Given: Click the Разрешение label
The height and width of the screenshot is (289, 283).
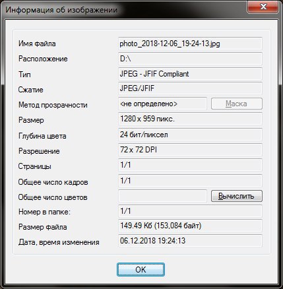Looking at the screenshot, I should click(39, 151).
